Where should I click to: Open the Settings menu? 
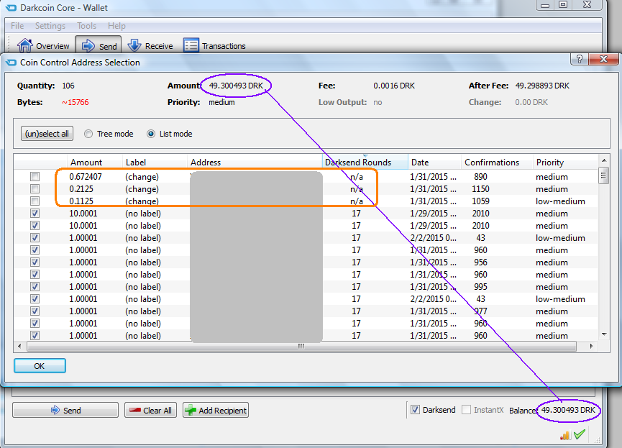[x=50, y=26]
